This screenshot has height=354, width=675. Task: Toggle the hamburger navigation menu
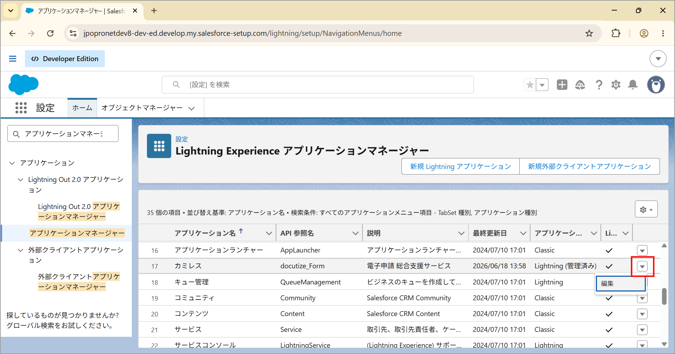tap(13, 59)
